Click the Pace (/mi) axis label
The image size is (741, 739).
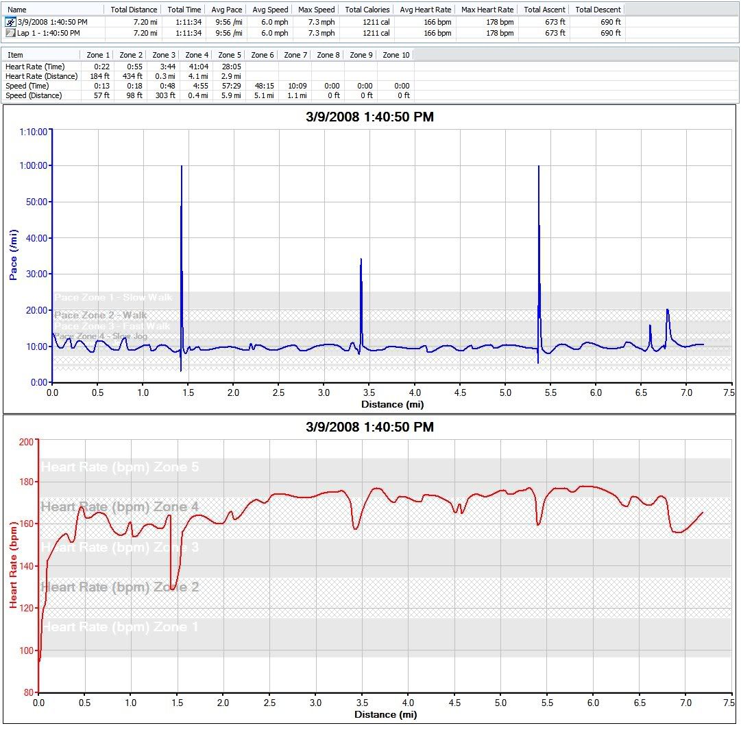pos(14,255)
